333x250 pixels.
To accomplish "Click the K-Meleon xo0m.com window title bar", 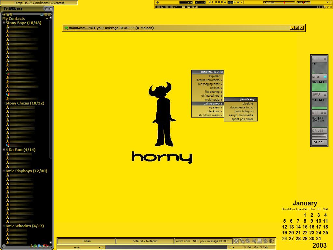I will [x=184, y=28].
